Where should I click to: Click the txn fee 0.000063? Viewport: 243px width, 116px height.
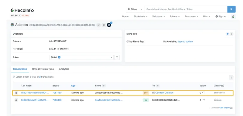point(217,100)
